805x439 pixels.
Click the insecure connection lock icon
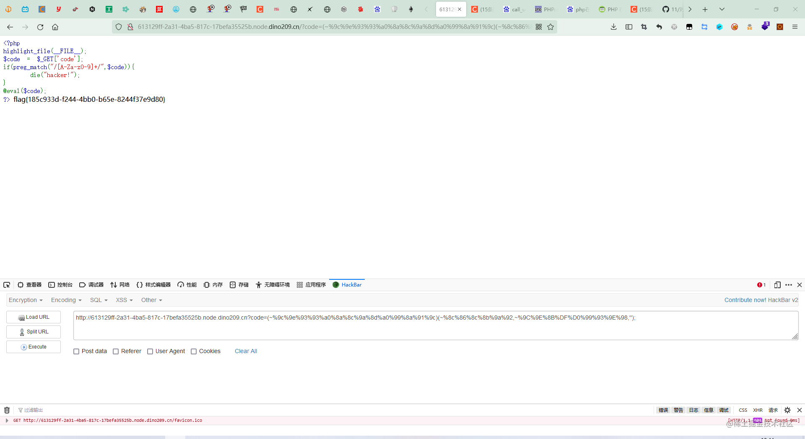coord(130,27)
